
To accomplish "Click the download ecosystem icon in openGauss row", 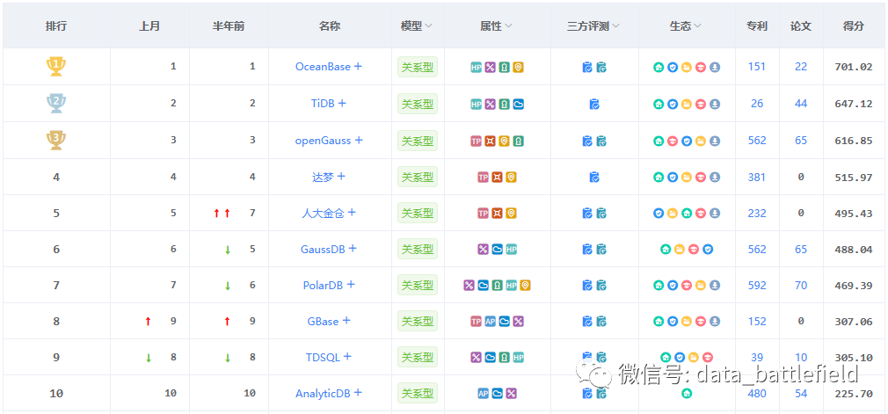I will pyautogui.click(x=715, y=141).
